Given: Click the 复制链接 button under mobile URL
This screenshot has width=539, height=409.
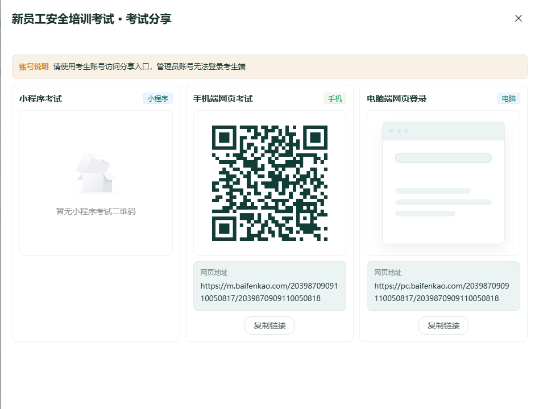Looking at the screenshot, I should 269,325.
